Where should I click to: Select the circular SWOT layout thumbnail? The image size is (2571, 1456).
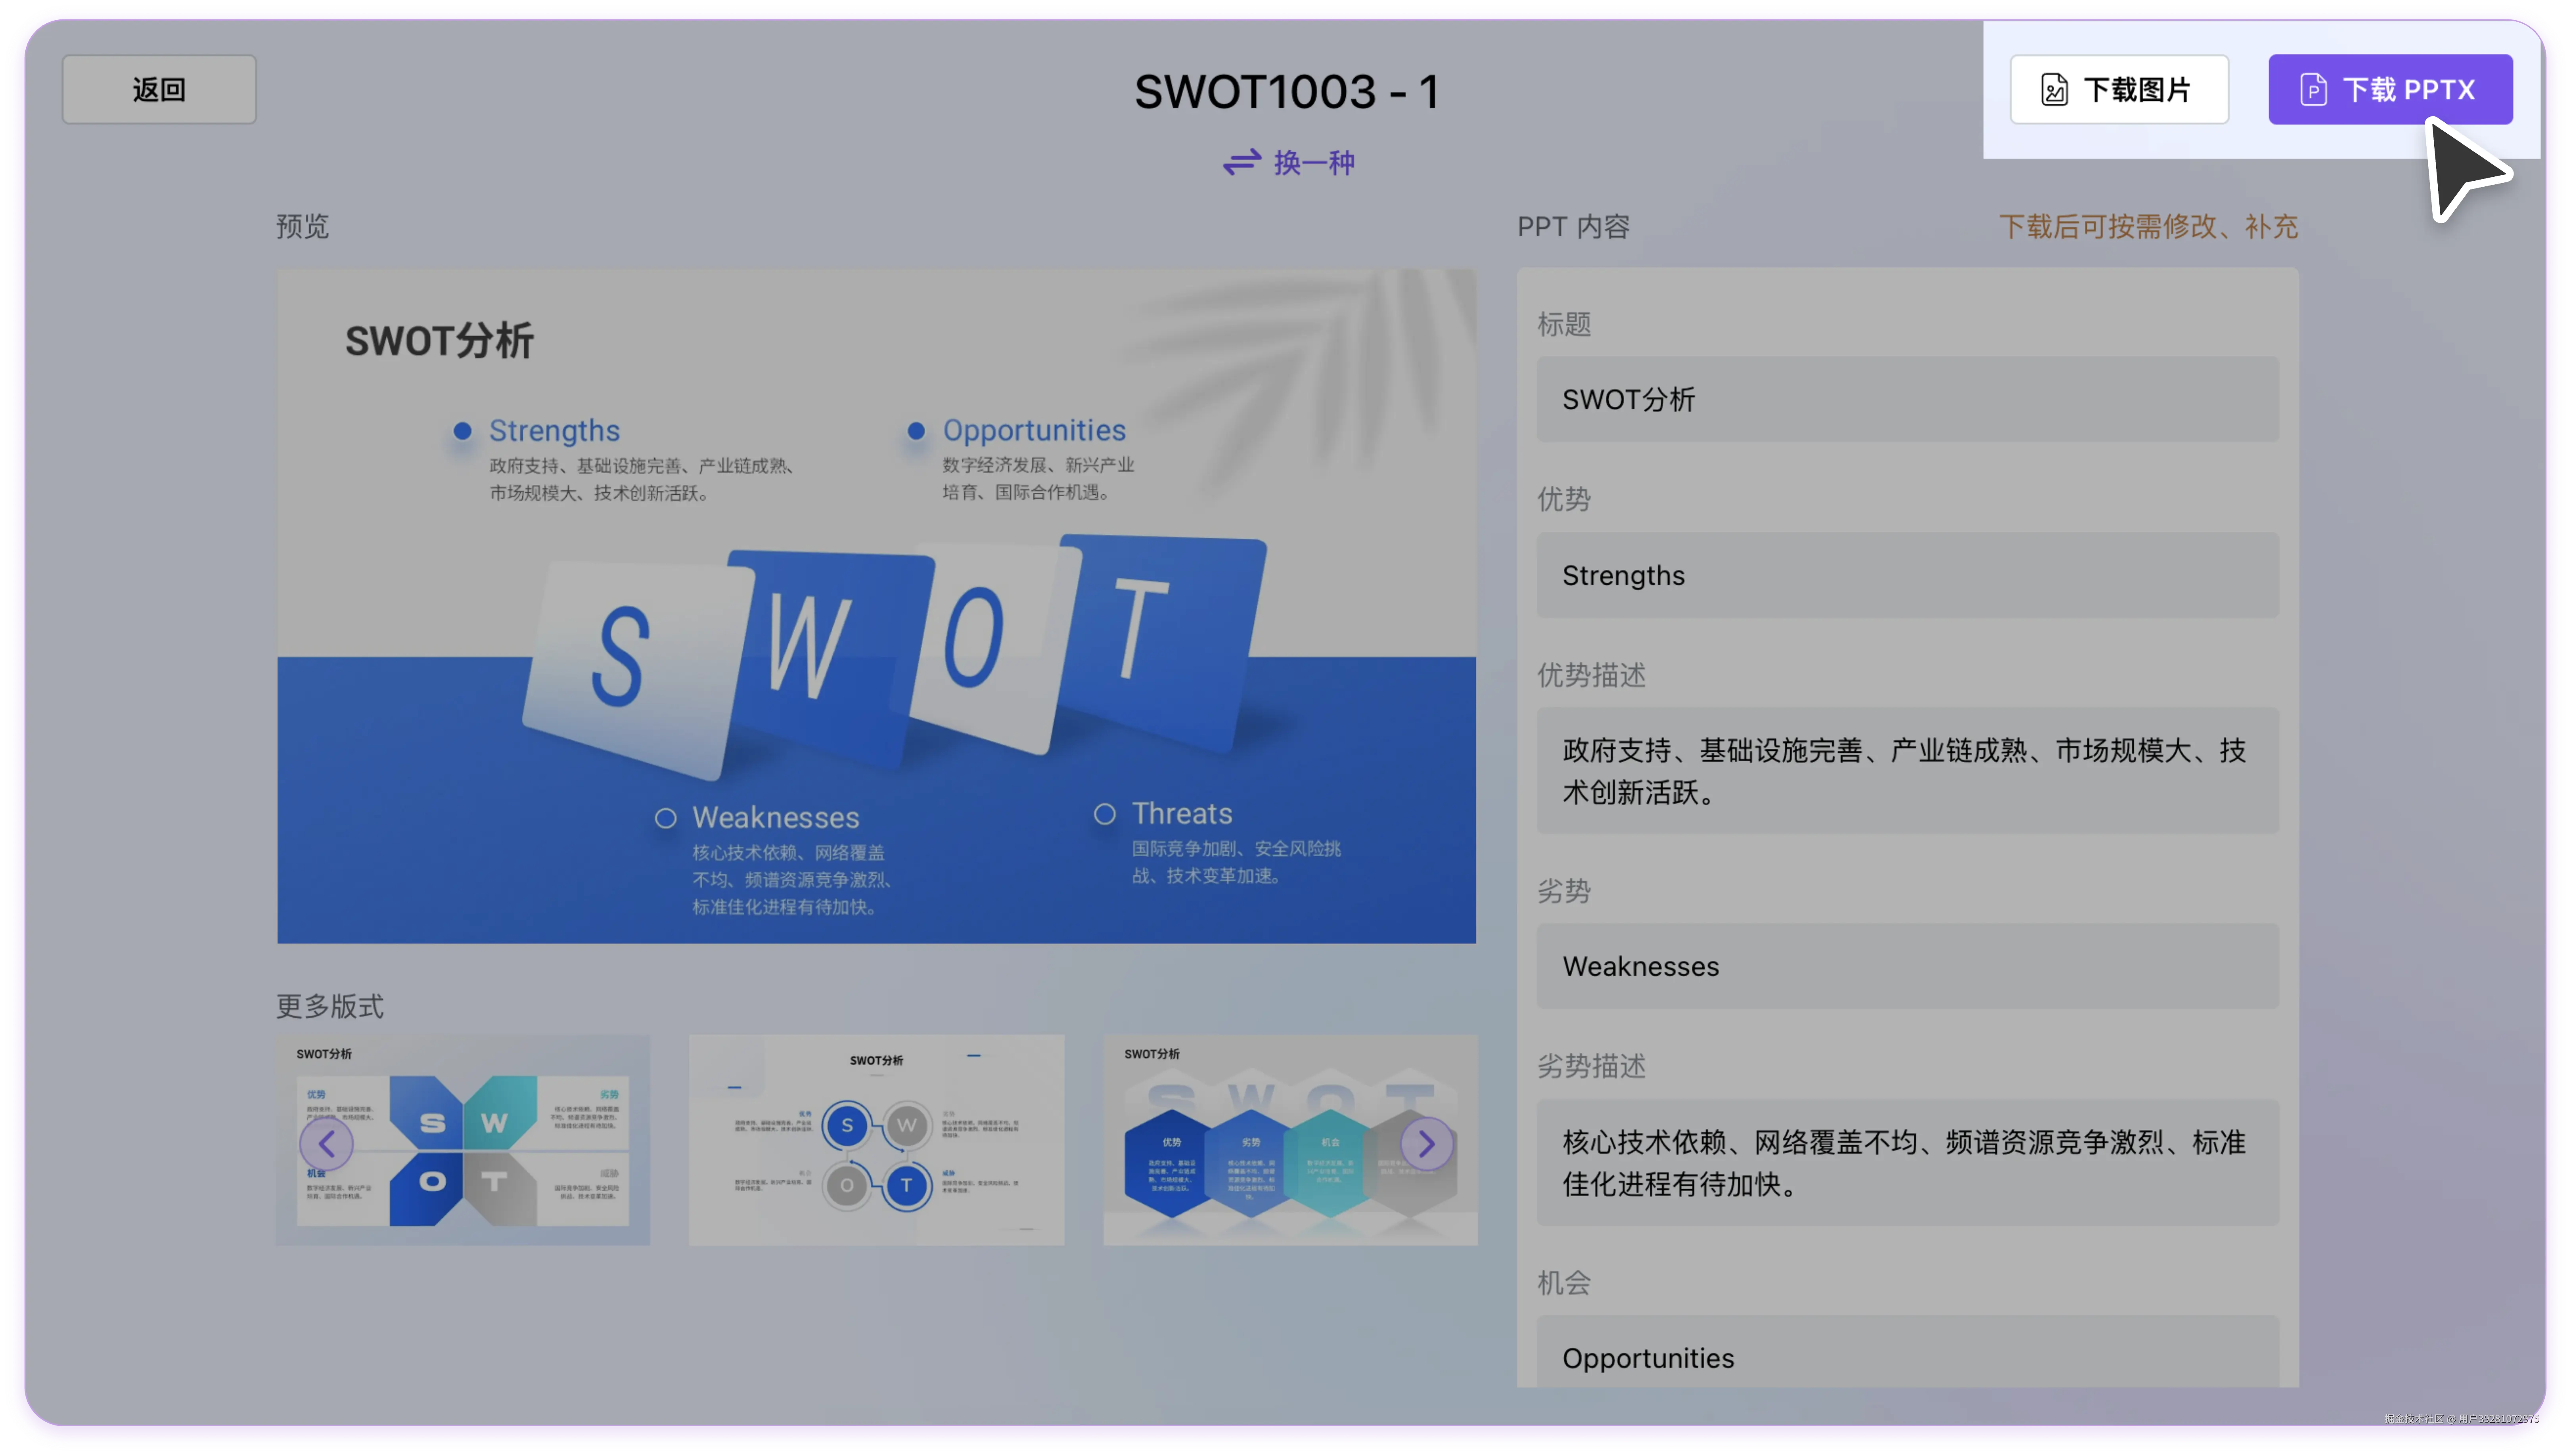pyautogui.click(x=876, y=1140)
